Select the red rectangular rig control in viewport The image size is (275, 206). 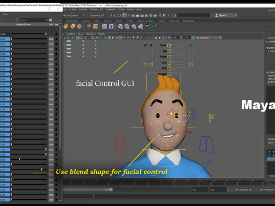coord(121,145)
